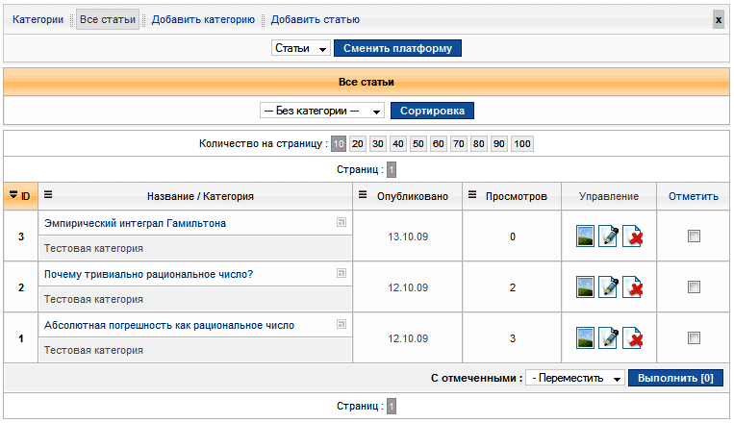This screenshot has height=423, width=734.
Task: Click the delete icon for article 2
Action: pos(632,286)
